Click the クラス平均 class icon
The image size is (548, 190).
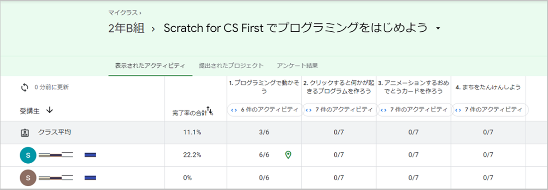tap(24, 132)
